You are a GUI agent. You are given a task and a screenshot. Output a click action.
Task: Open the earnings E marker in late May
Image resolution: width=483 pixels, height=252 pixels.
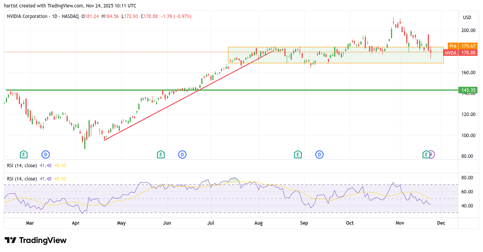click(160, 154)
